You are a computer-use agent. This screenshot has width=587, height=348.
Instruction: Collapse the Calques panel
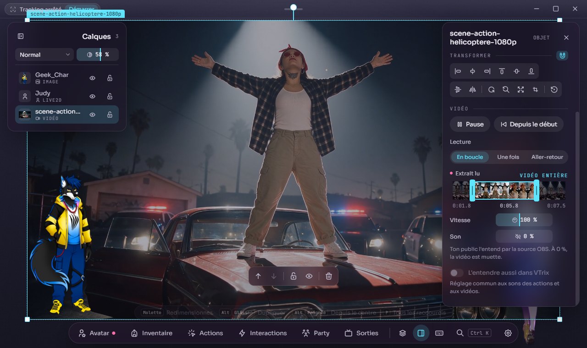(21, 36)
